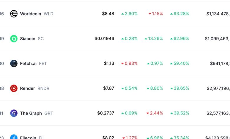This screenshot has width=230, height=139.
Task: Open the Siacoin coin page link
Action: point(27,38)
